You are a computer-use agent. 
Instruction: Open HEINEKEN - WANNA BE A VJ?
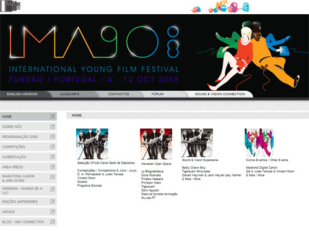(x=28, y=190)
